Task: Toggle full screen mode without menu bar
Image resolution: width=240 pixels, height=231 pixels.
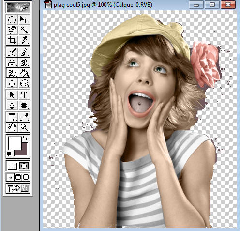Action: pos(26,177)
